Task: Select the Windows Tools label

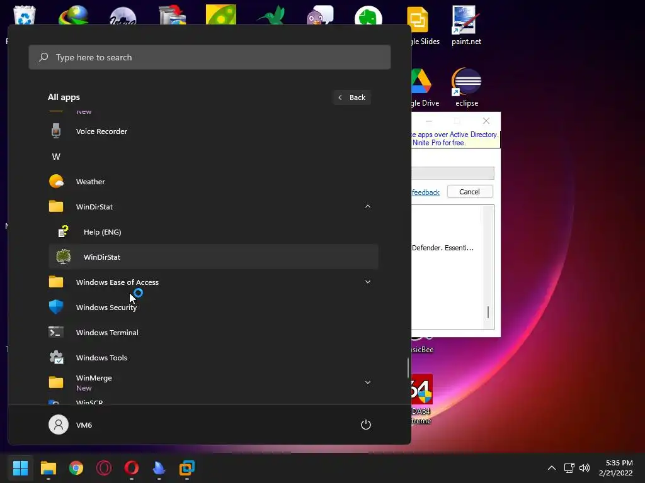Action: tap(101, 358)
